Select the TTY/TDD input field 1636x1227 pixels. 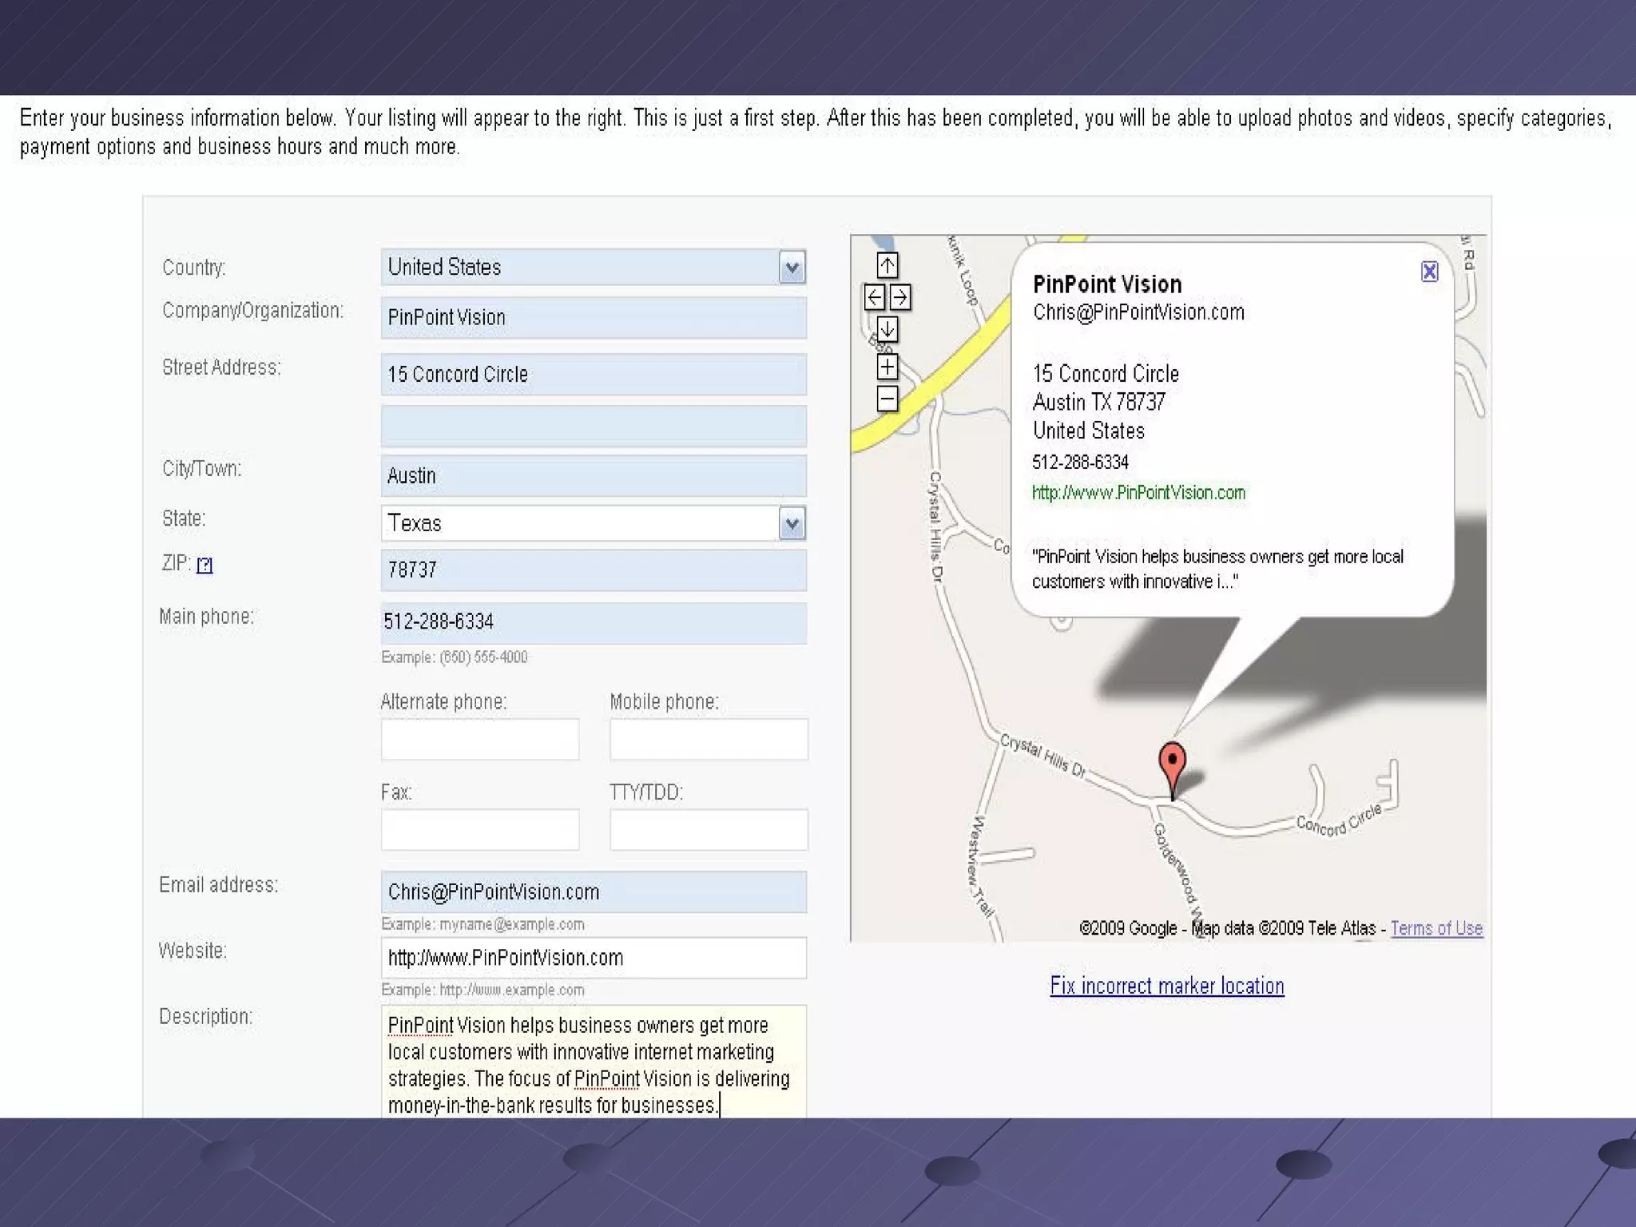[708, 829]
